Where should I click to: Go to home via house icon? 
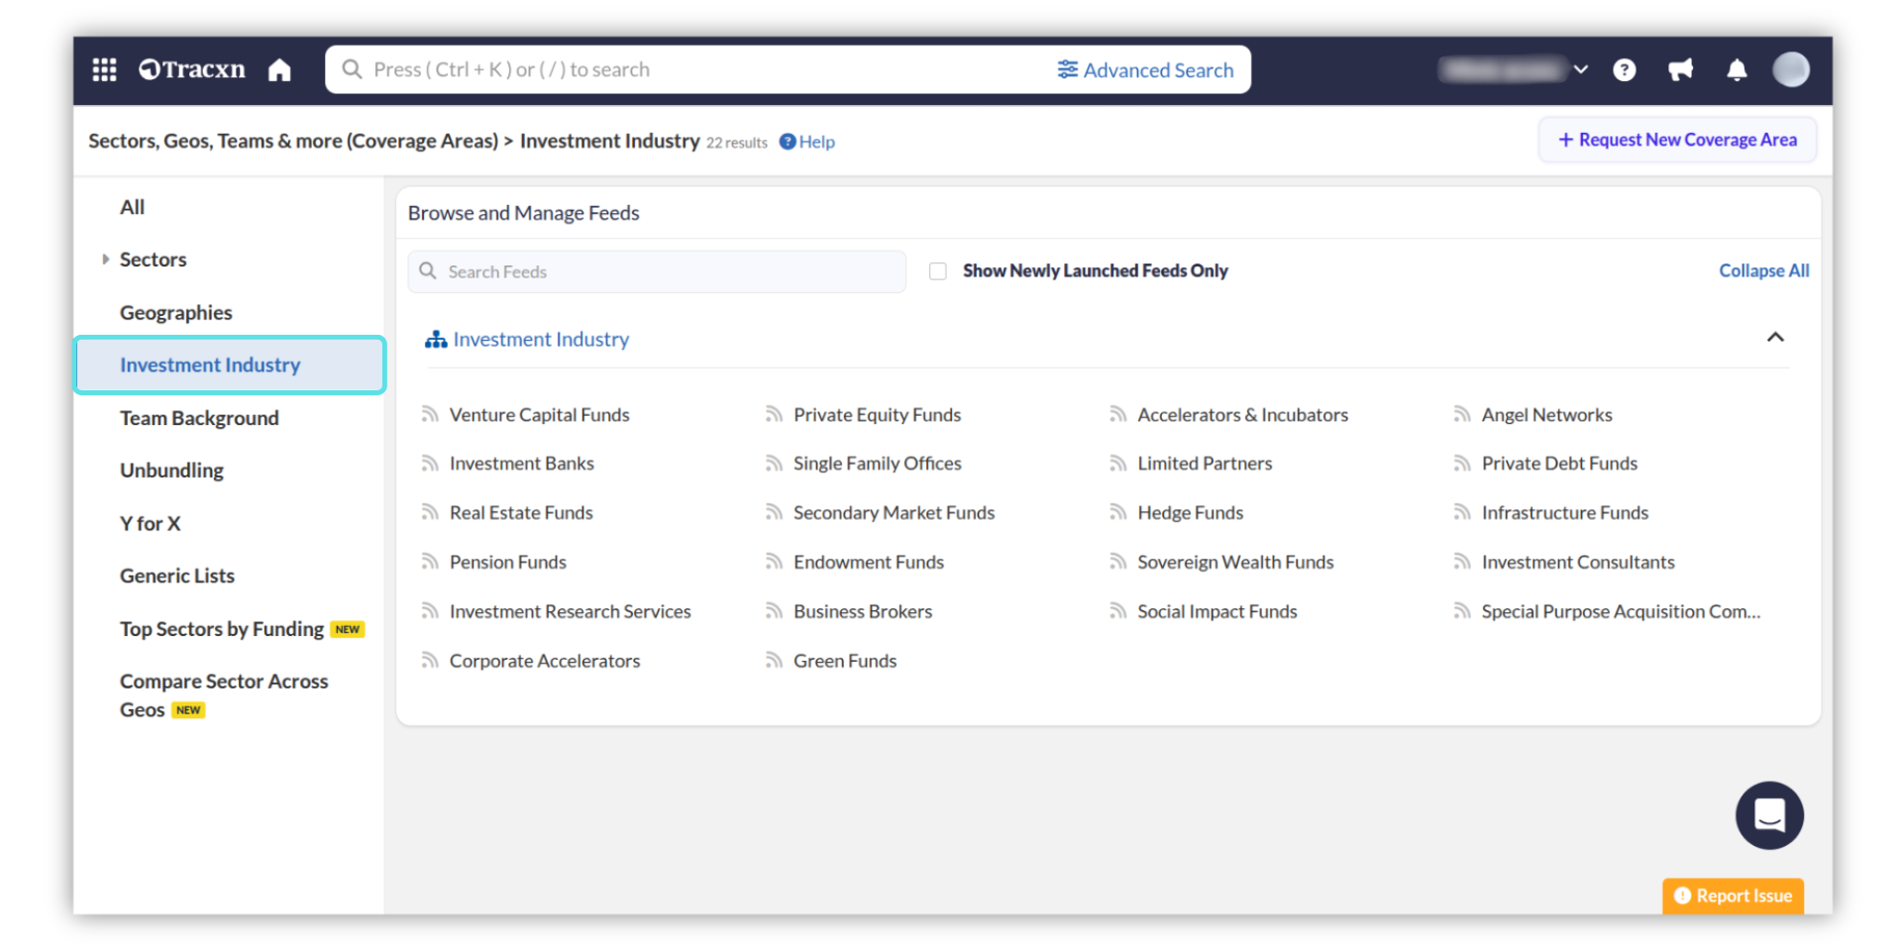[x=279, y=70]
